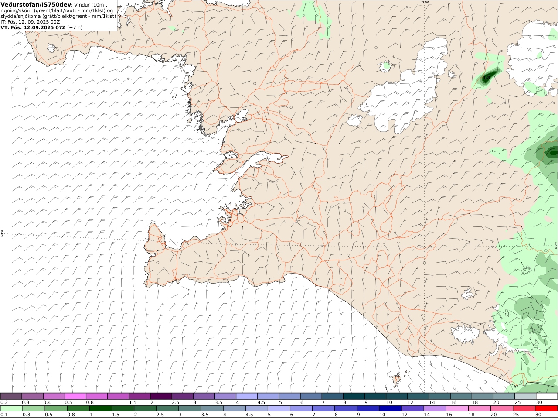Select the light gray 25 swatch, upper legend row
Viewport: 558px width, 418px height.
pyautogui.click(x=525, y=396)
